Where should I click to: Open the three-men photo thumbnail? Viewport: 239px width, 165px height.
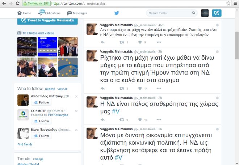tap(68, 47)
